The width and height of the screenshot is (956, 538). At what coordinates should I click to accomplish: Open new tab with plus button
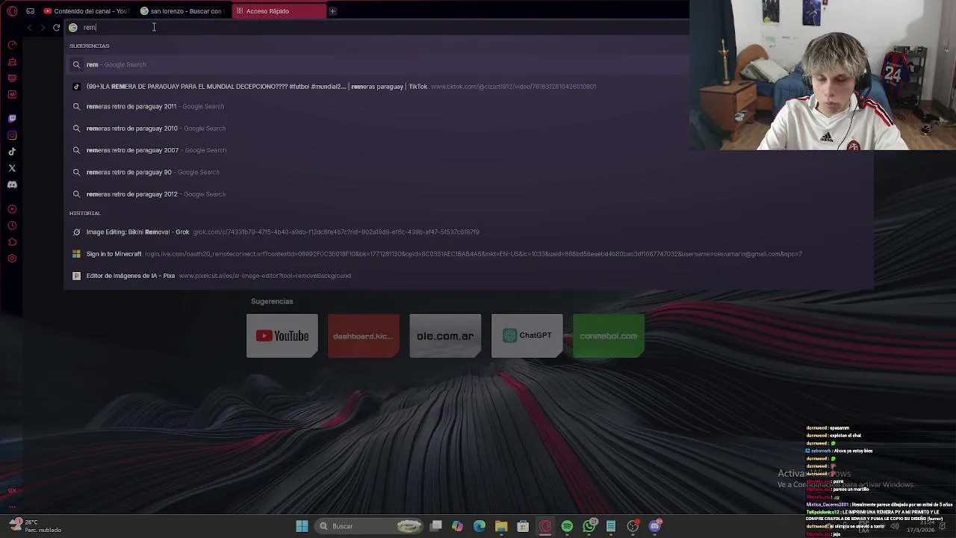333,11
